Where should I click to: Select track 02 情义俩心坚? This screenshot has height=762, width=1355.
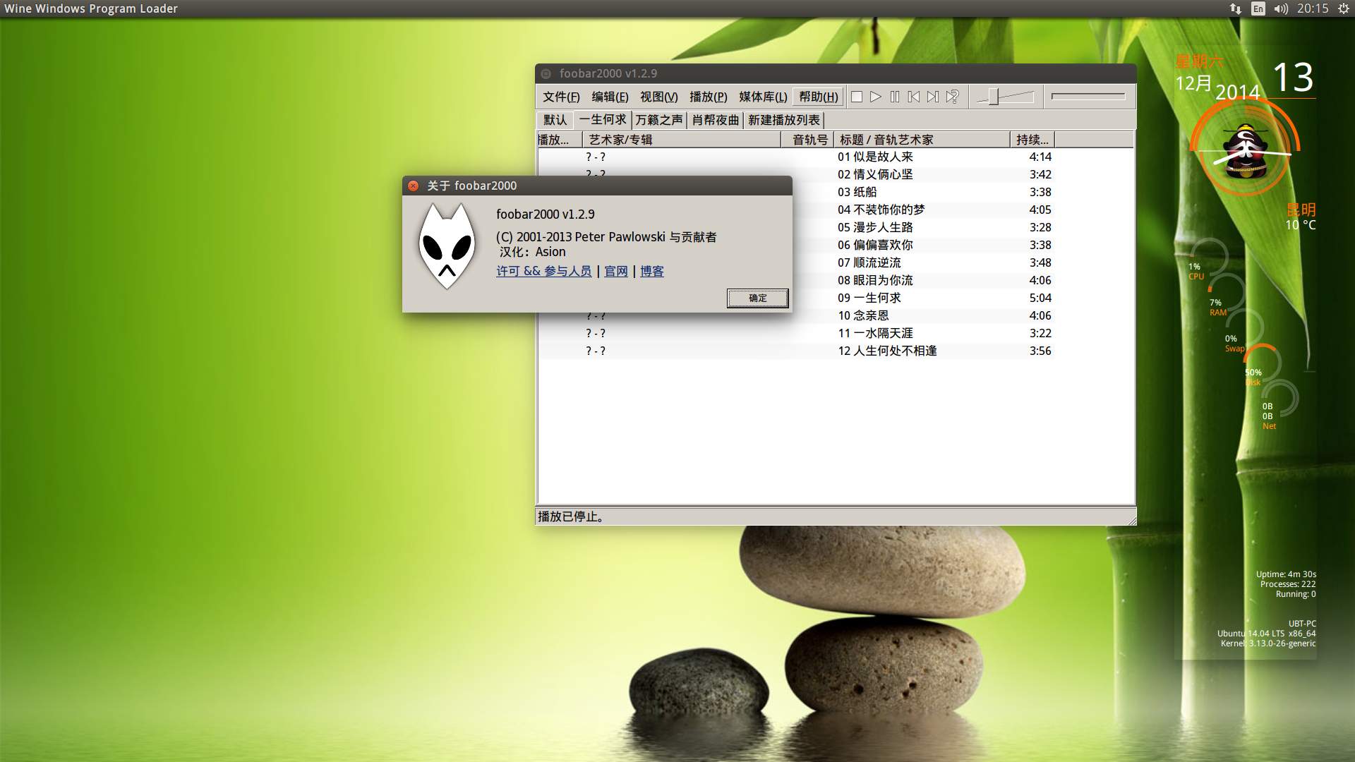click(875, 174)
